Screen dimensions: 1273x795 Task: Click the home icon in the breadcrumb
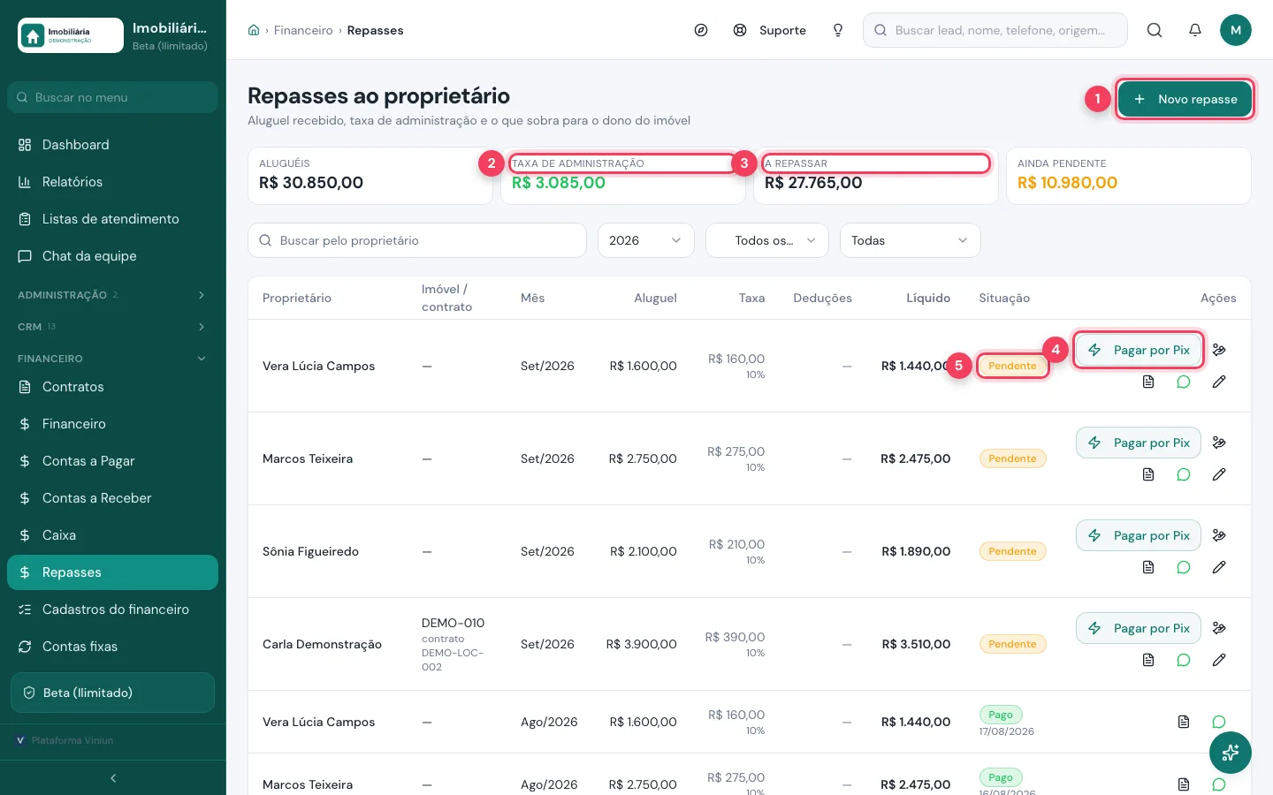tap(254, 30)
